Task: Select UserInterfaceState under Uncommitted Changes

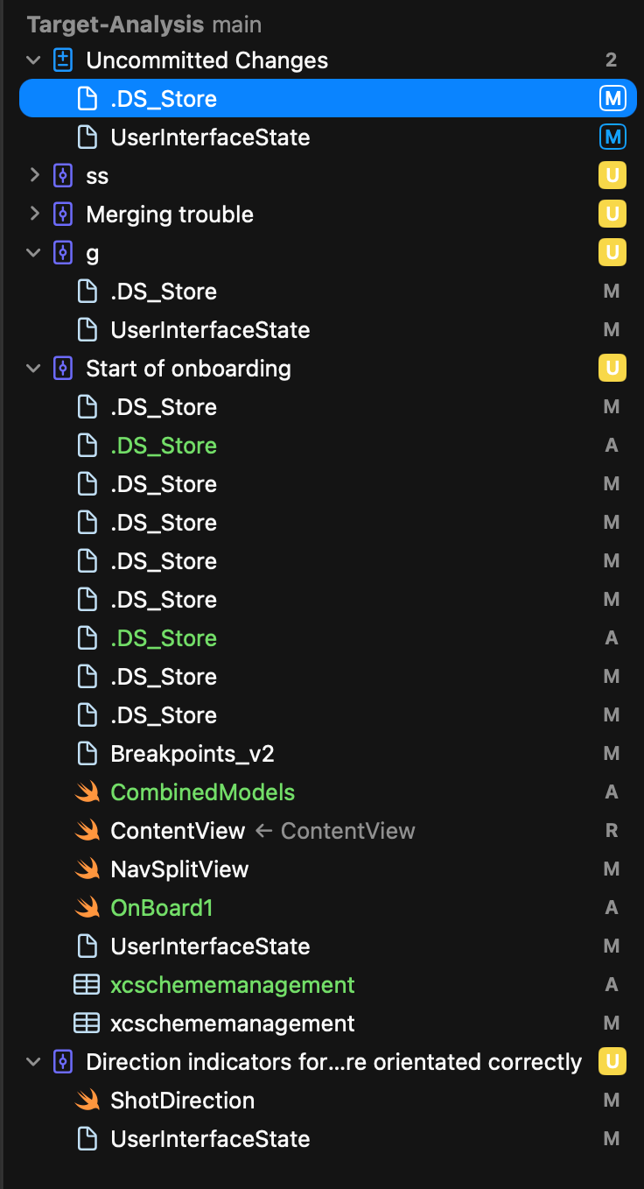Action: pos(210,137)
